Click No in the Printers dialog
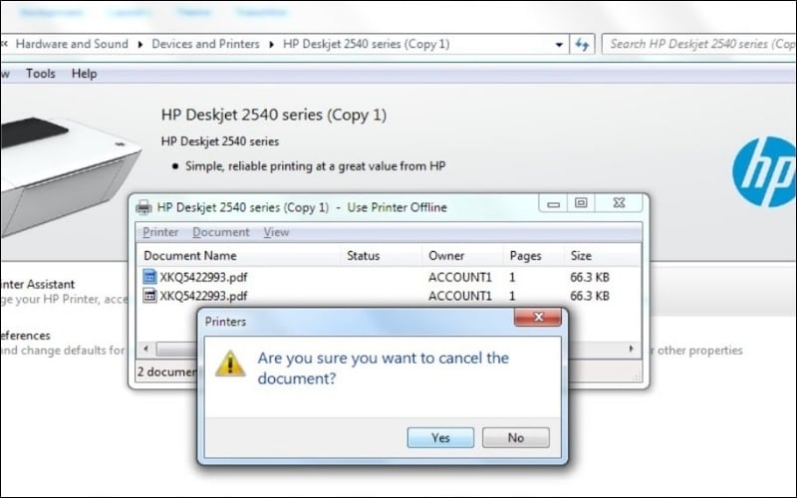This screenshot has width=797, height=498. (x=515, y=437)
